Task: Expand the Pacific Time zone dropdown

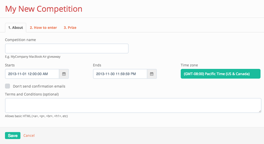Action: click(221, 74)
